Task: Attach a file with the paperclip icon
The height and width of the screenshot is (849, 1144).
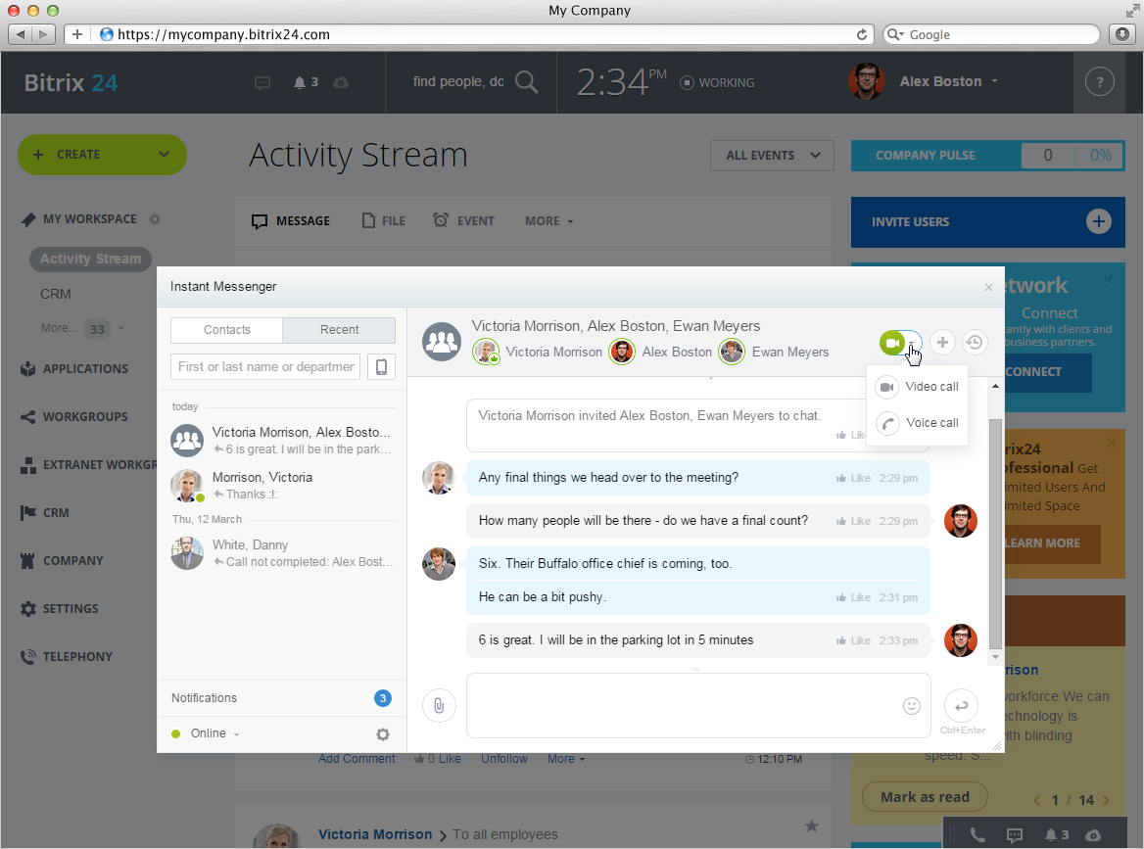Action: click(x=439, y=705)
